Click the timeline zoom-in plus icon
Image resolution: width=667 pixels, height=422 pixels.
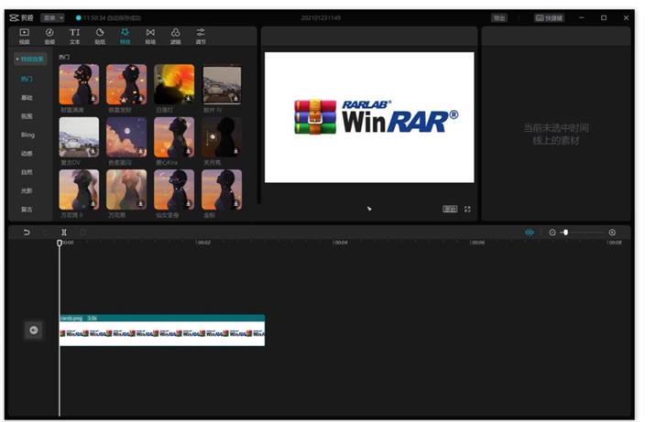612,232
